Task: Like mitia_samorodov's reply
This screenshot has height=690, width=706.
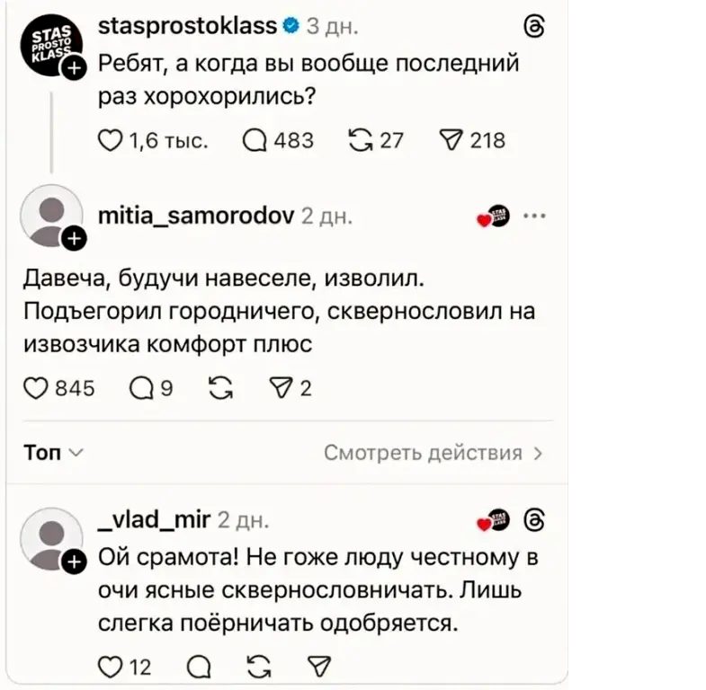Action: coord(35,388)
